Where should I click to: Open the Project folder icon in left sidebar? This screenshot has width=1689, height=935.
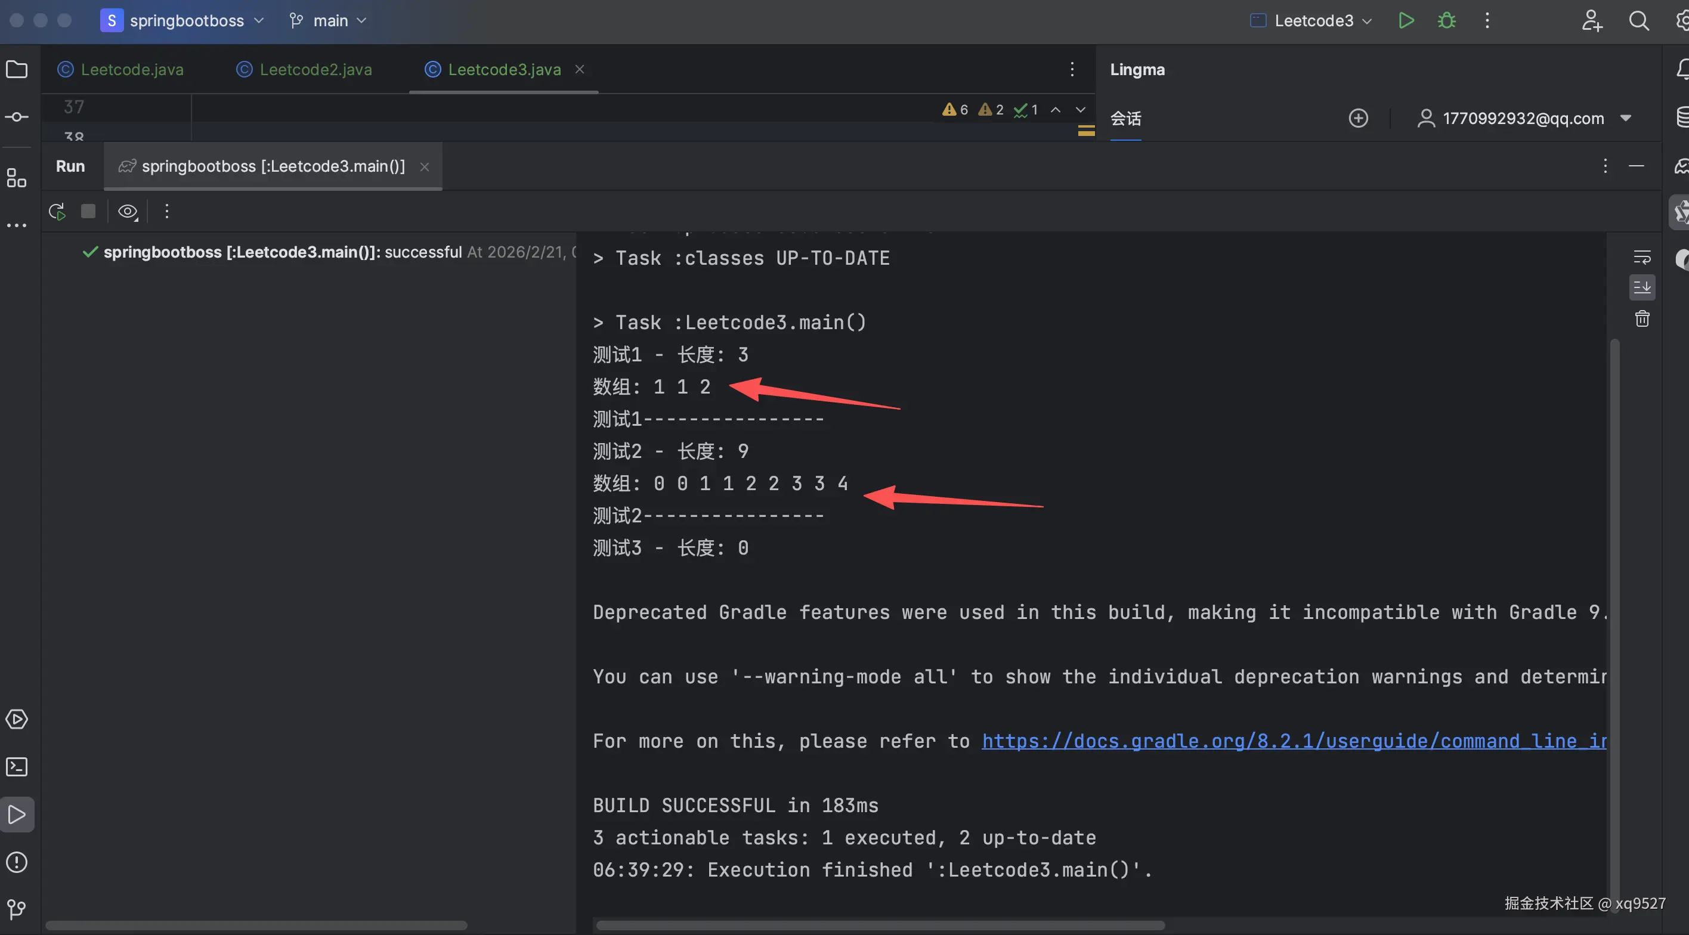16,69
